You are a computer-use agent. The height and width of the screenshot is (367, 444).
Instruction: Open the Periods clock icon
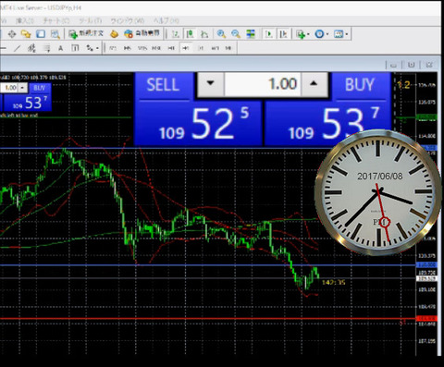click(319, 34)
